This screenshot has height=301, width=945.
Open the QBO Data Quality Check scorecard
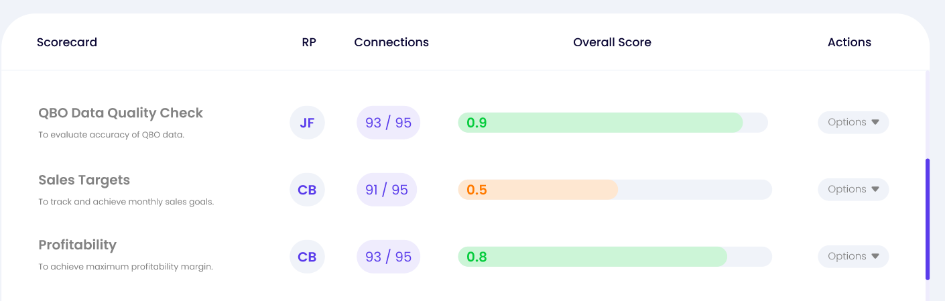point(121,113)
